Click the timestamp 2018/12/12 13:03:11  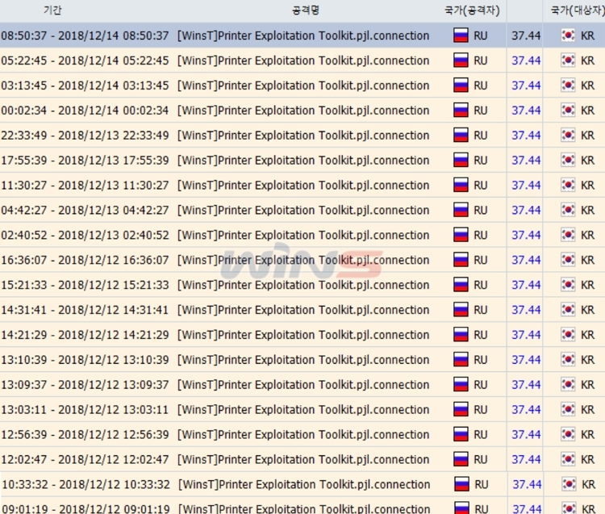tap(114, 409)
